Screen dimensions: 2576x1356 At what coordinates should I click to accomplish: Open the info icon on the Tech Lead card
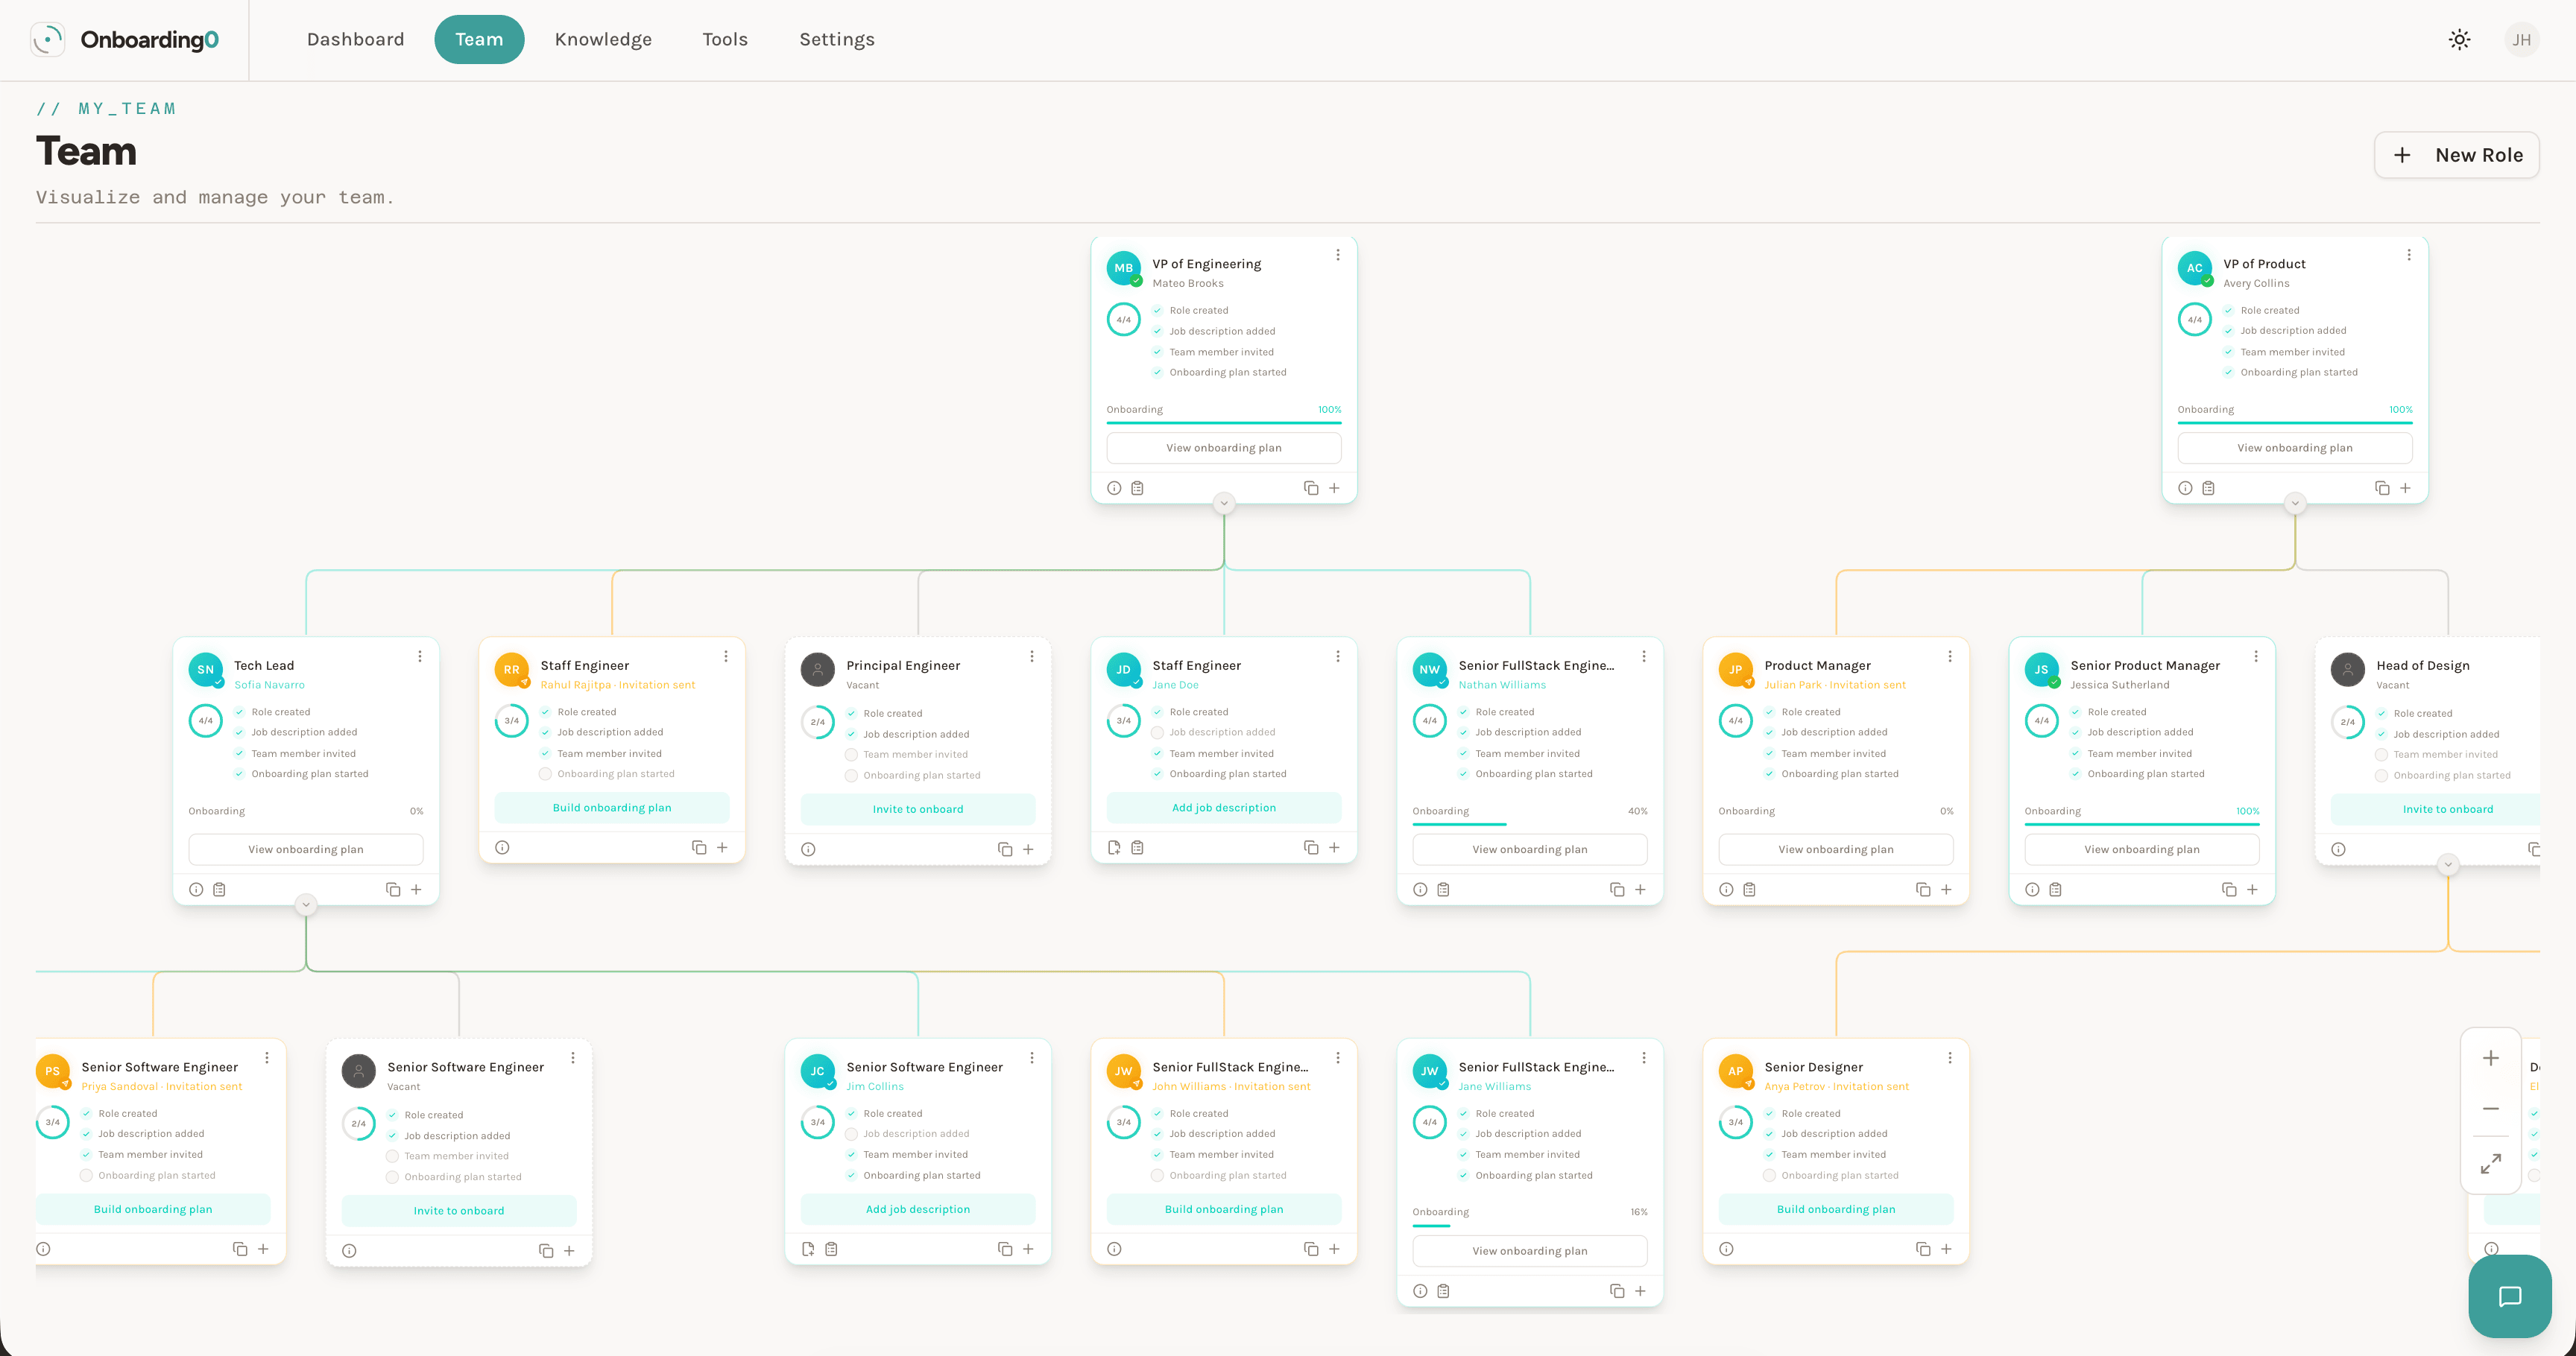coord(196,888)
